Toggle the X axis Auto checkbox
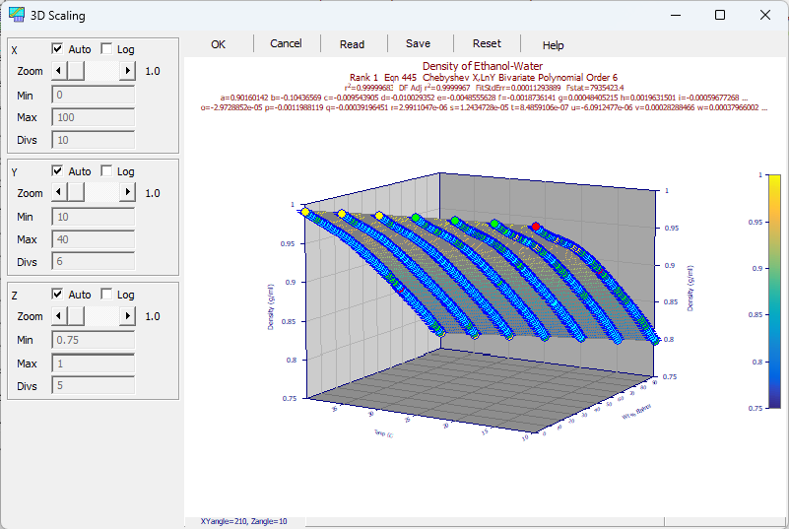789x529 pixels. click(x=57, y=49)
